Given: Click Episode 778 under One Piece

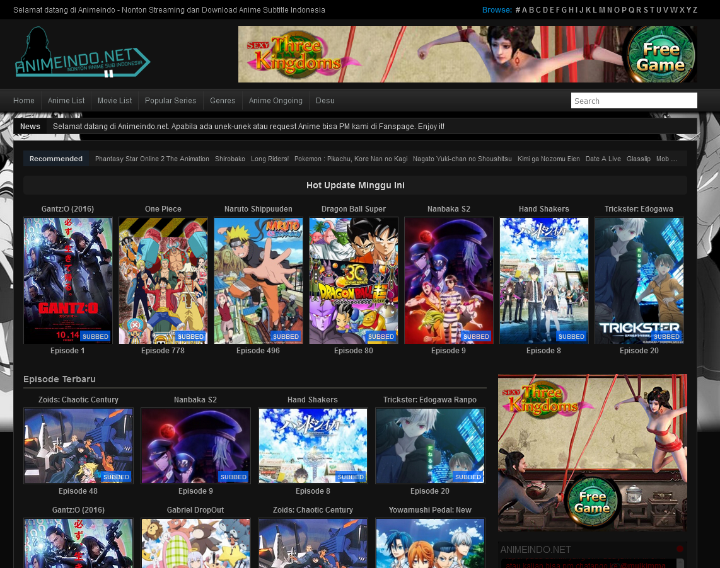Looking at the screenshot, I should 163,351.
